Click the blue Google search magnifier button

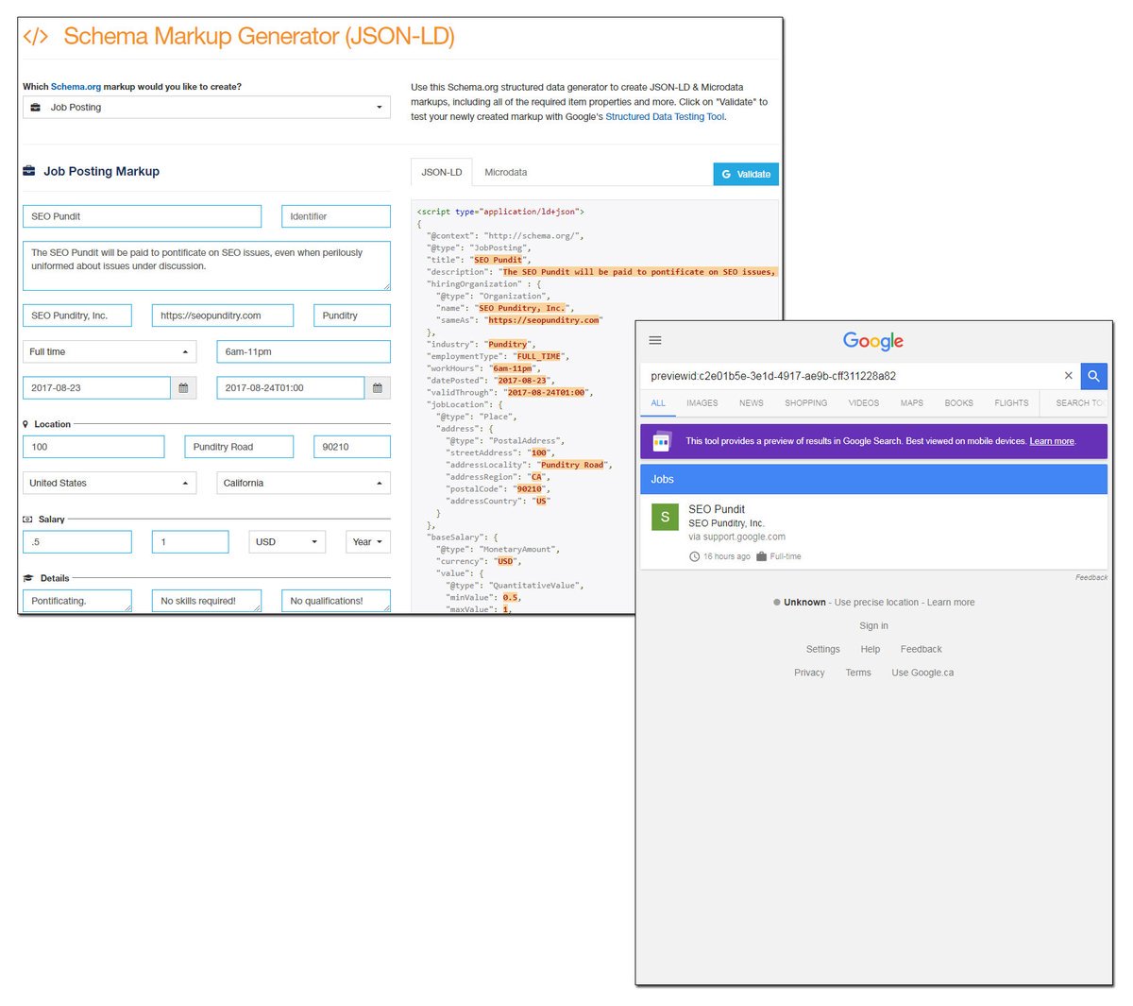(x=1093, y=376)
